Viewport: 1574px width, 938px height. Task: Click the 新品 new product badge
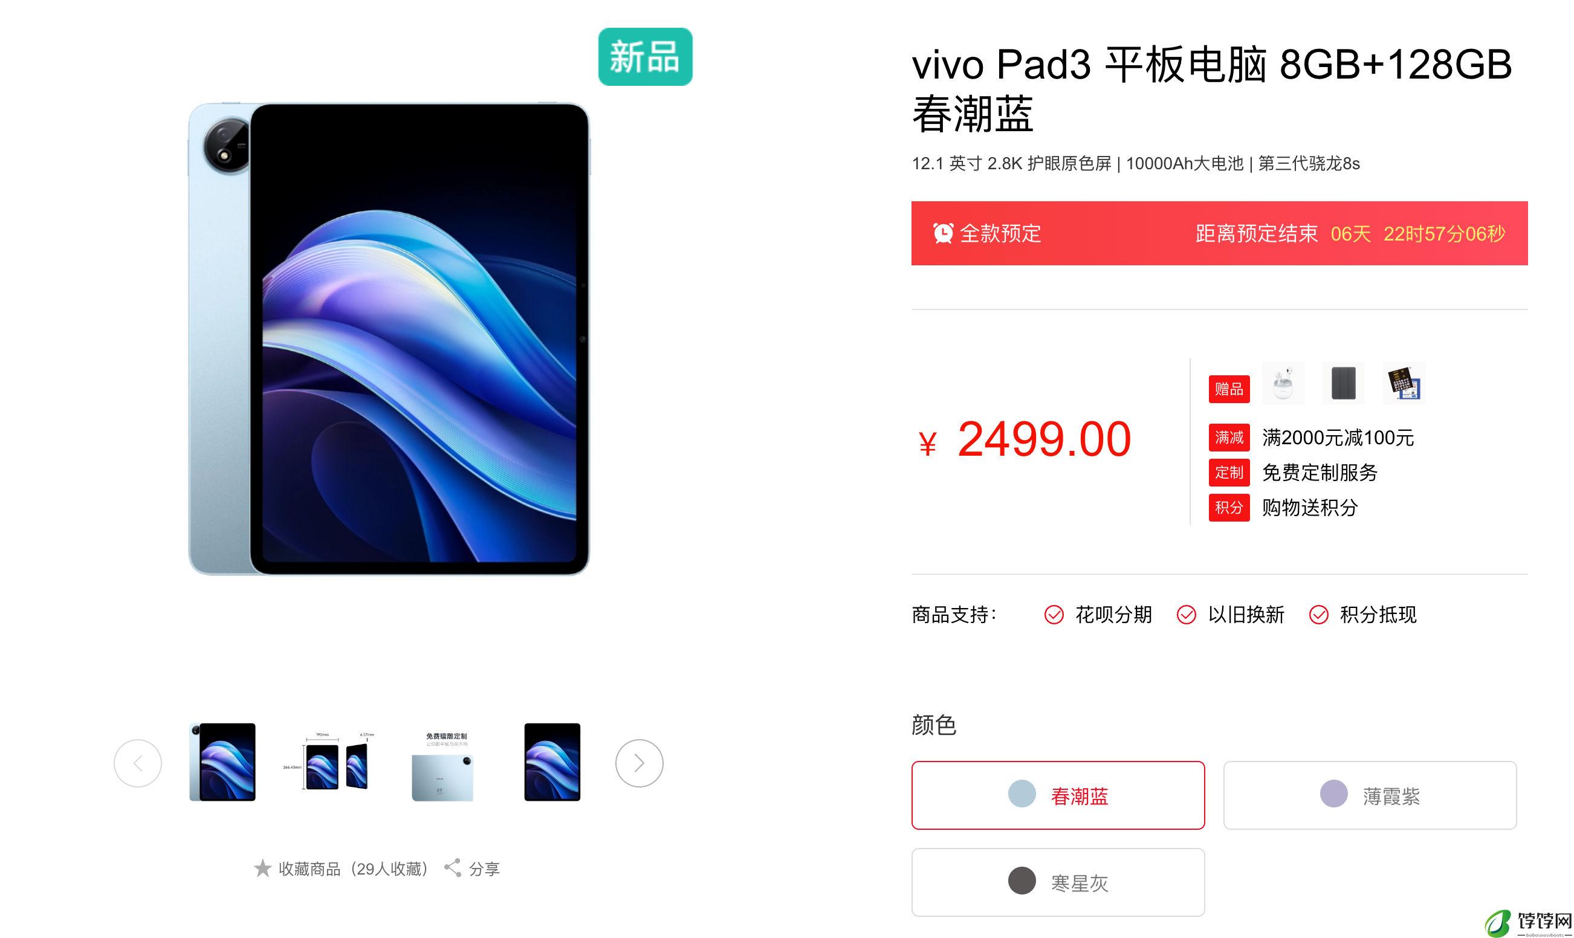(645, 57)
